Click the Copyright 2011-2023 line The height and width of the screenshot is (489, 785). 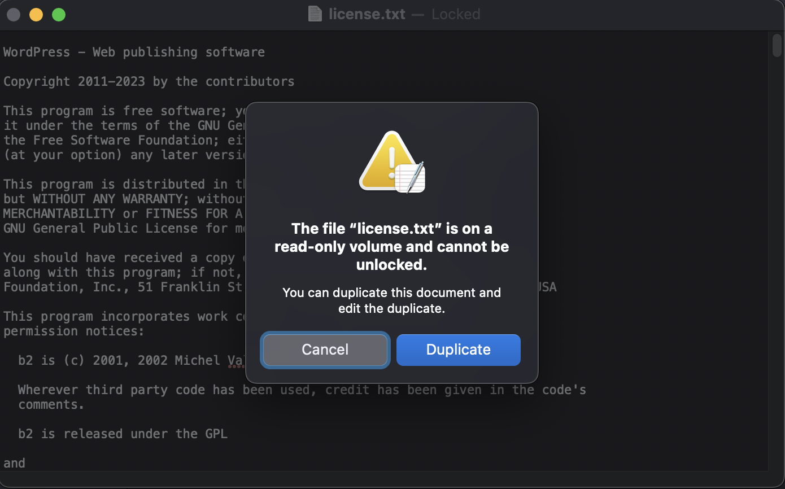coord(149,81)
